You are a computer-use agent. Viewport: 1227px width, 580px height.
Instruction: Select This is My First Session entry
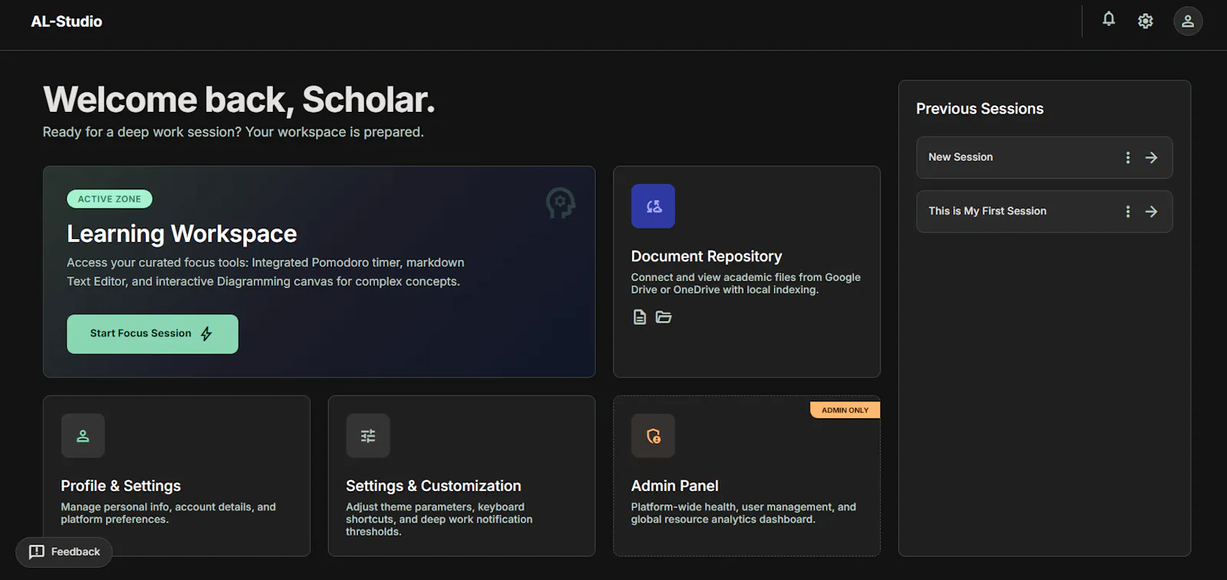pos(1044,211)
